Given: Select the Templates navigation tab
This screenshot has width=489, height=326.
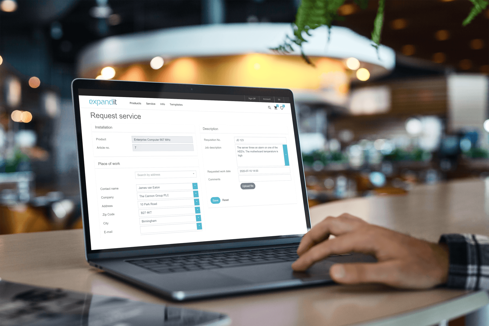Looking at the screenshot, I should tap(176, 104).
